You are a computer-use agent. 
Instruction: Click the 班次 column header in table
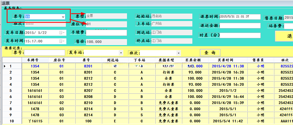[x=283, y=60]
